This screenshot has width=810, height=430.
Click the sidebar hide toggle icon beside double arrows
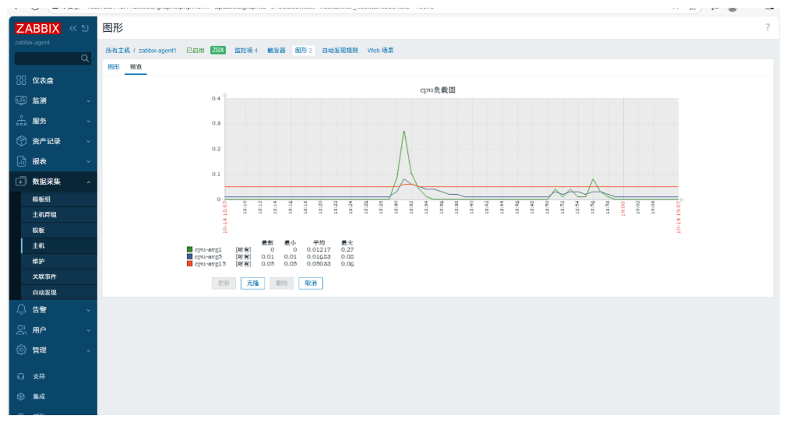click(85, 28)
